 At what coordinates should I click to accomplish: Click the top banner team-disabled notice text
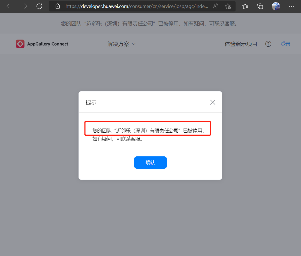[x=149, y=23]
